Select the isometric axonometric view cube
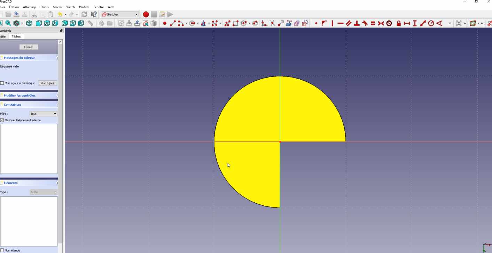The image size is (492, 253). (x=29, y=23)
